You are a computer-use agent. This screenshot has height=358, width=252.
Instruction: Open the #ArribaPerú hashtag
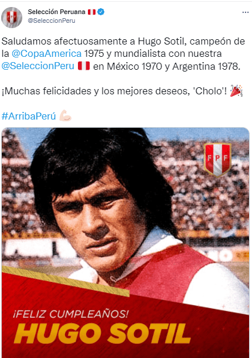(x=29, y=116)
